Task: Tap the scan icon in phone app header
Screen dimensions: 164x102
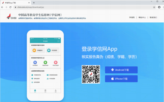Action: coord(58,41)
